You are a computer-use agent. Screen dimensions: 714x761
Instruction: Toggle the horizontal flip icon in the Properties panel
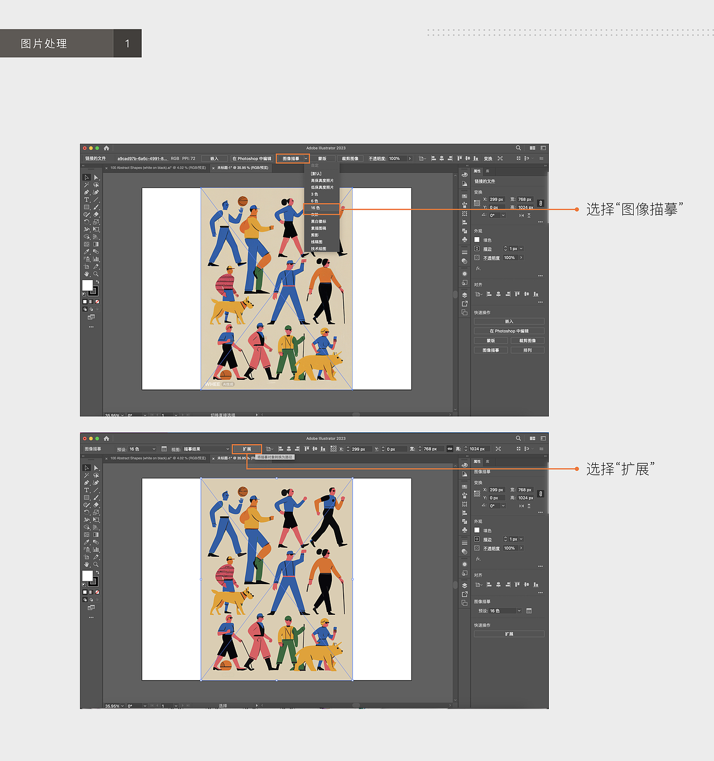[x=522, y=215]
